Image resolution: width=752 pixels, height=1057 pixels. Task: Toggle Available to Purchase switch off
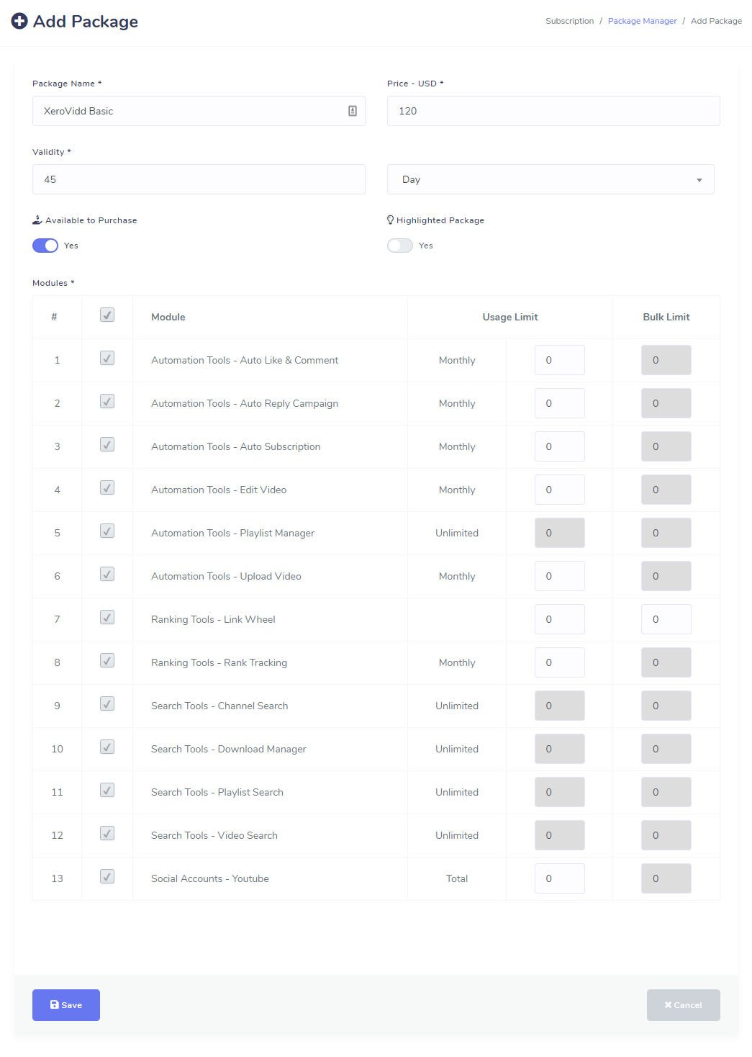45,246
